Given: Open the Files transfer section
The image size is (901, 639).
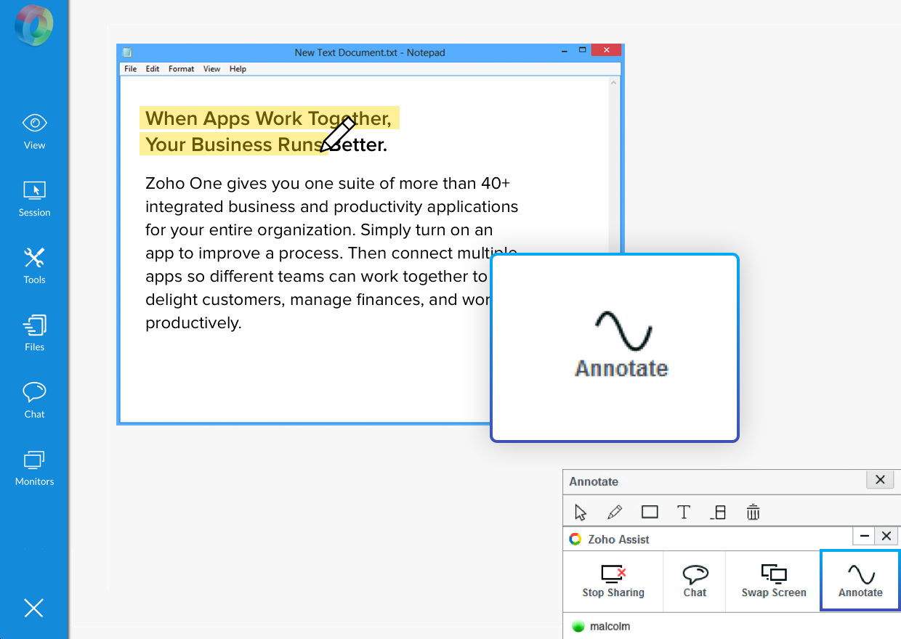Looking at the screenshot, I should coord(34,333).
